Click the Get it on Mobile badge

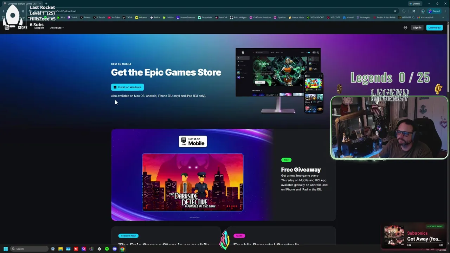pyautogui.click(x=193, y=141)
